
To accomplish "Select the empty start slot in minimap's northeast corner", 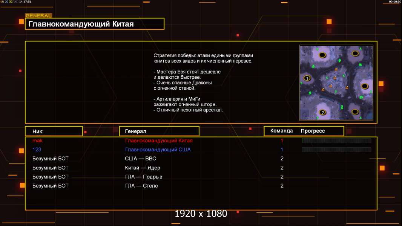I will coord(355,53).
